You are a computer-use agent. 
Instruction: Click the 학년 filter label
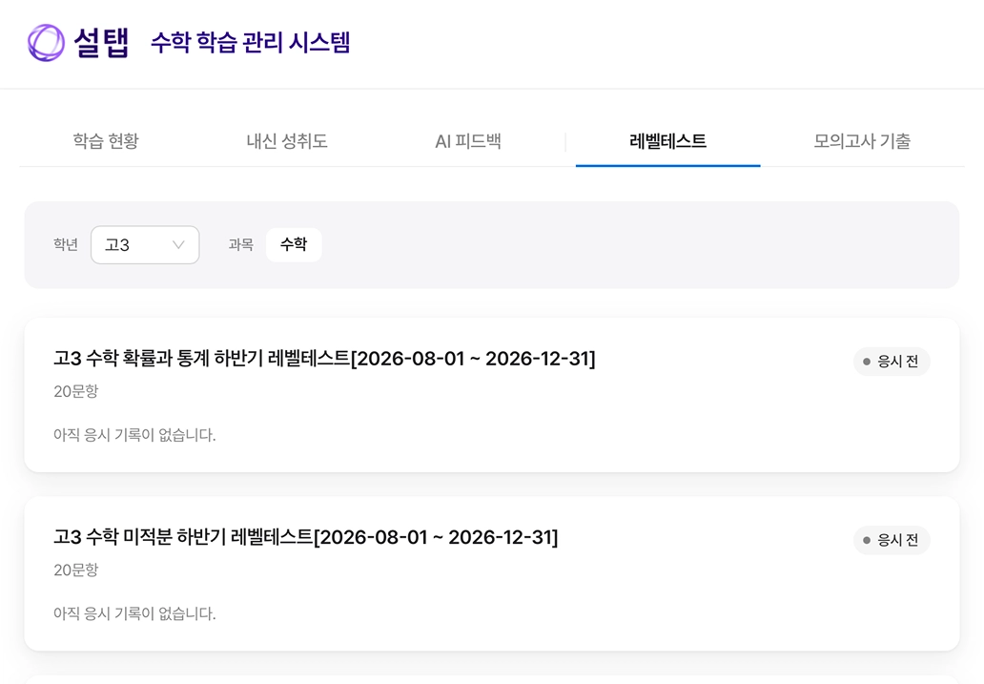(x=65, y=244)
